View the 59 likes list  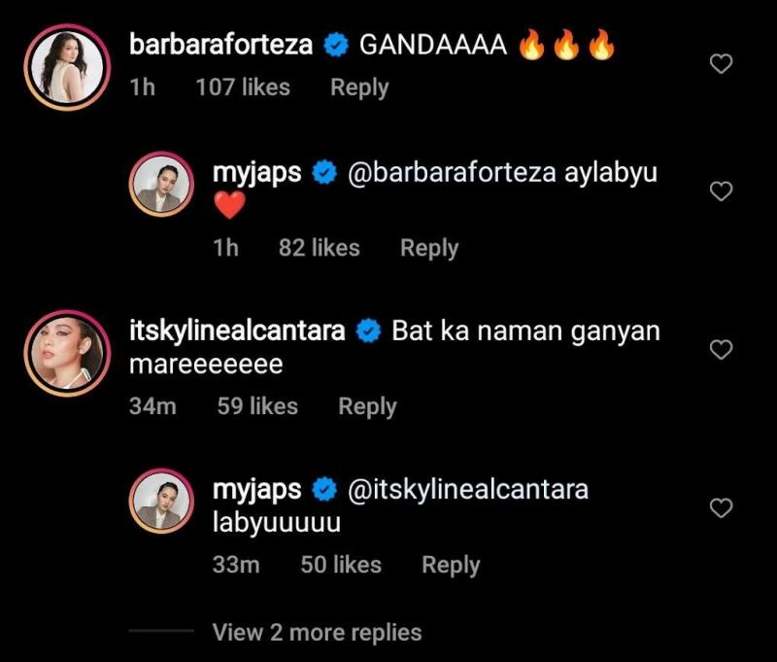click(257, 406)
